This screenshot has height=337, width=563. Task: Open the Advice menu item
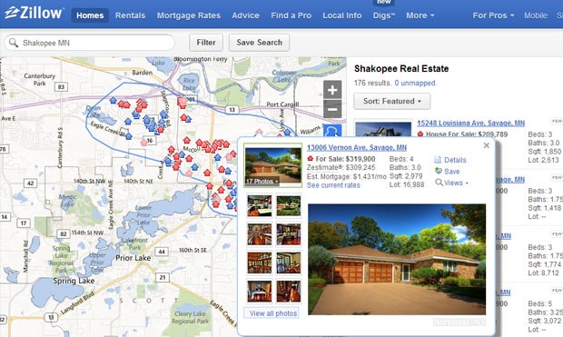click(245, 15)
